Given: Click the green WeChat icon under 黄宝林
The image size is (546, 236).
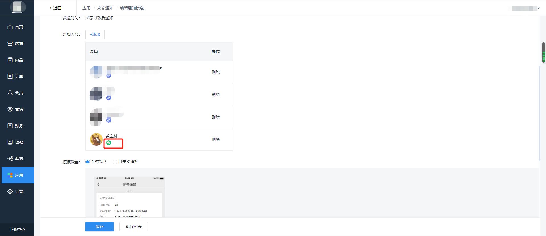Looking at the screenshot, I should pos(109,143).
